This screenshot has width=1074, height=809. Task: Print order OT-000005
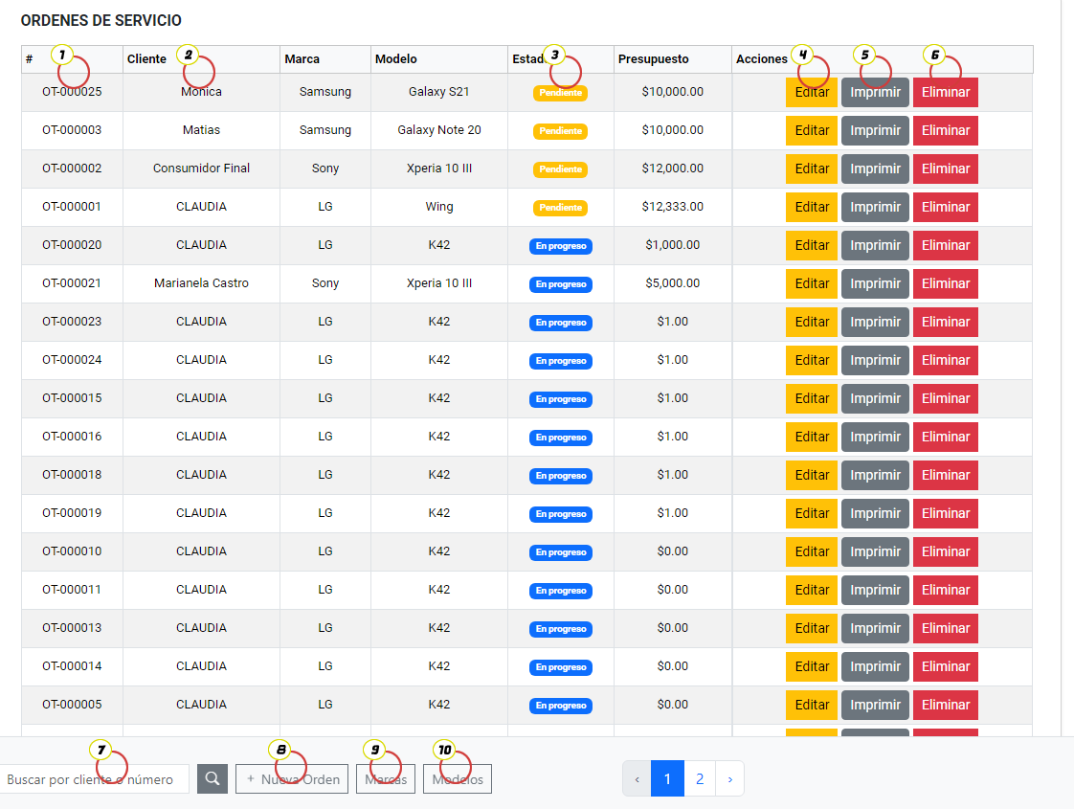point(875,706)
